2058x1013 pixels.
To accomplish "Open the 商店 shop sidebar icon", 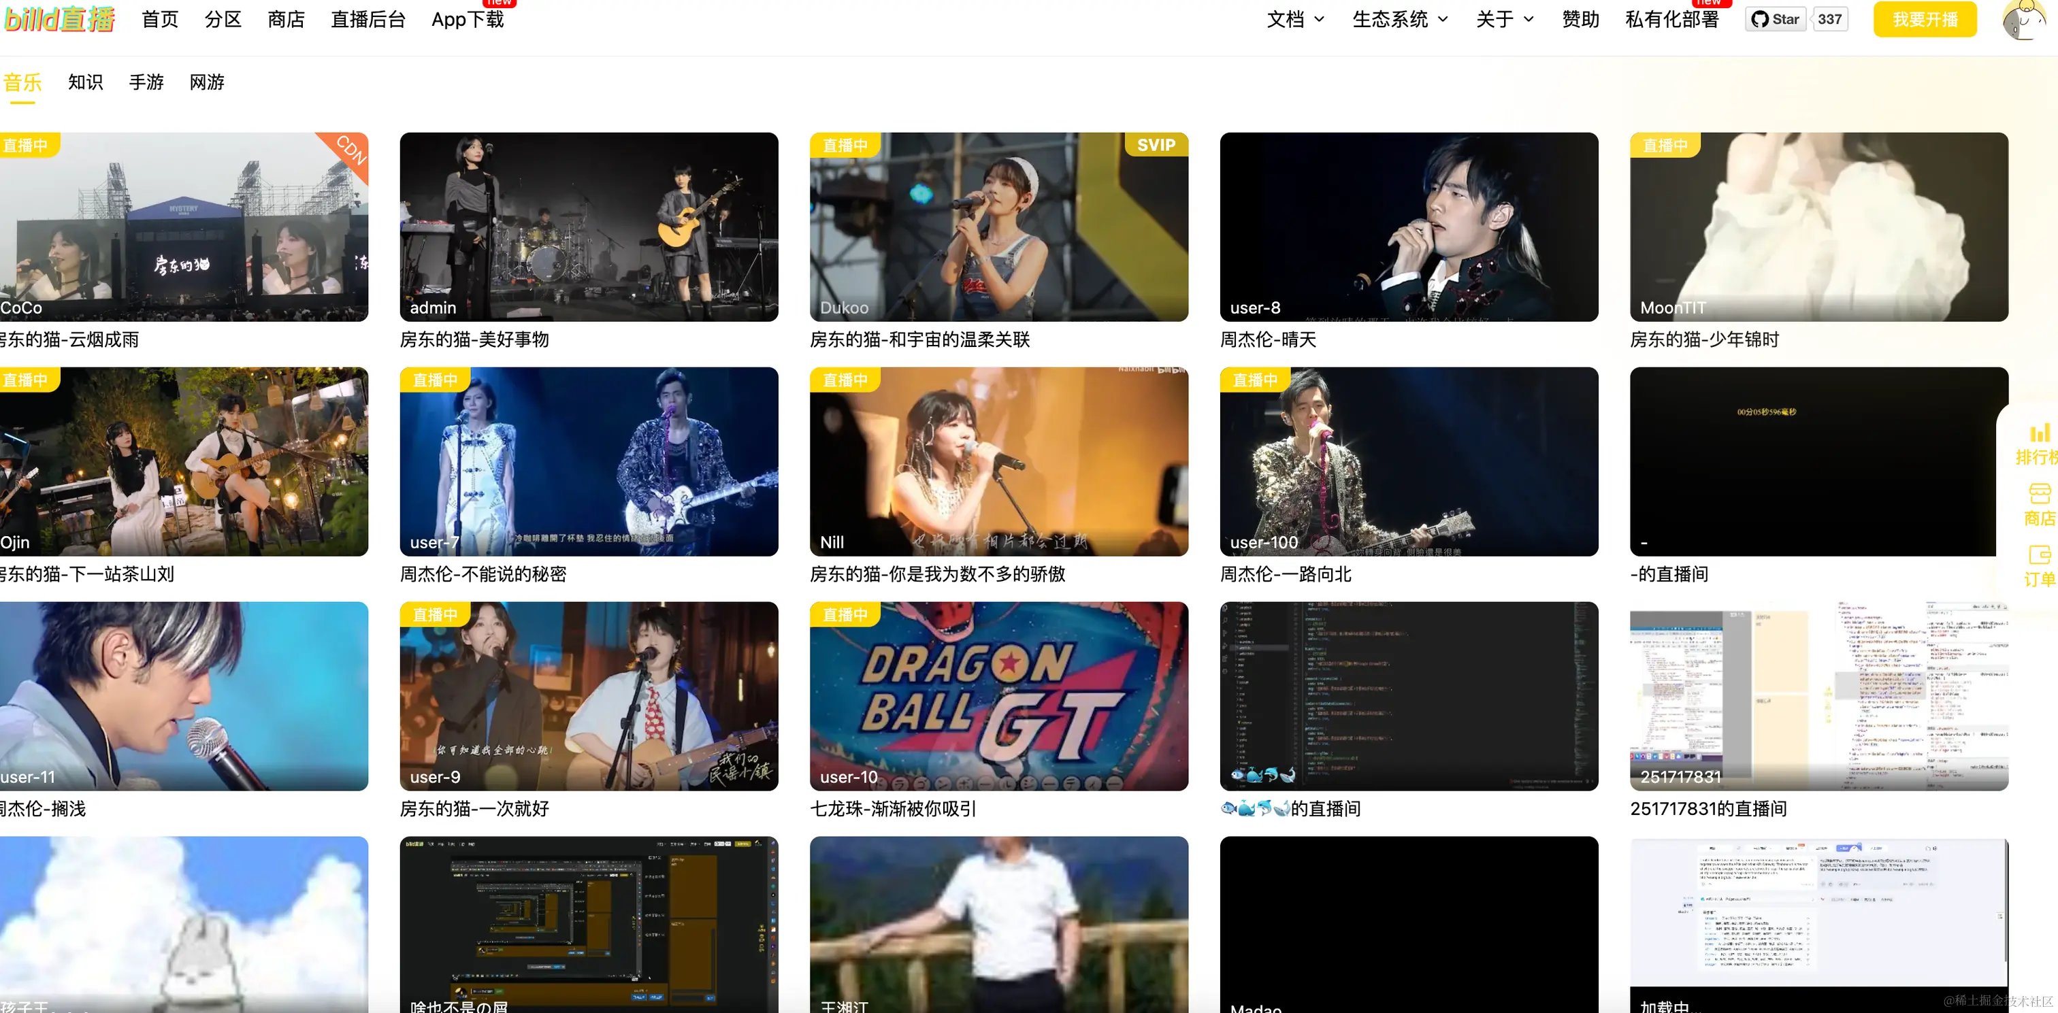I will 2040,505.
